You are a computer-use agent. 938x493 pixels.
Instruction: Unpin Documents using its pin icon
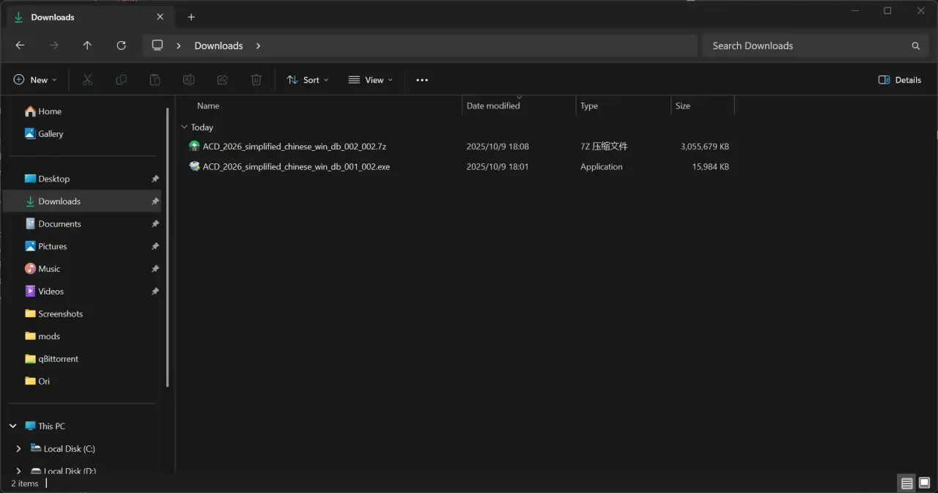point(155,224)
